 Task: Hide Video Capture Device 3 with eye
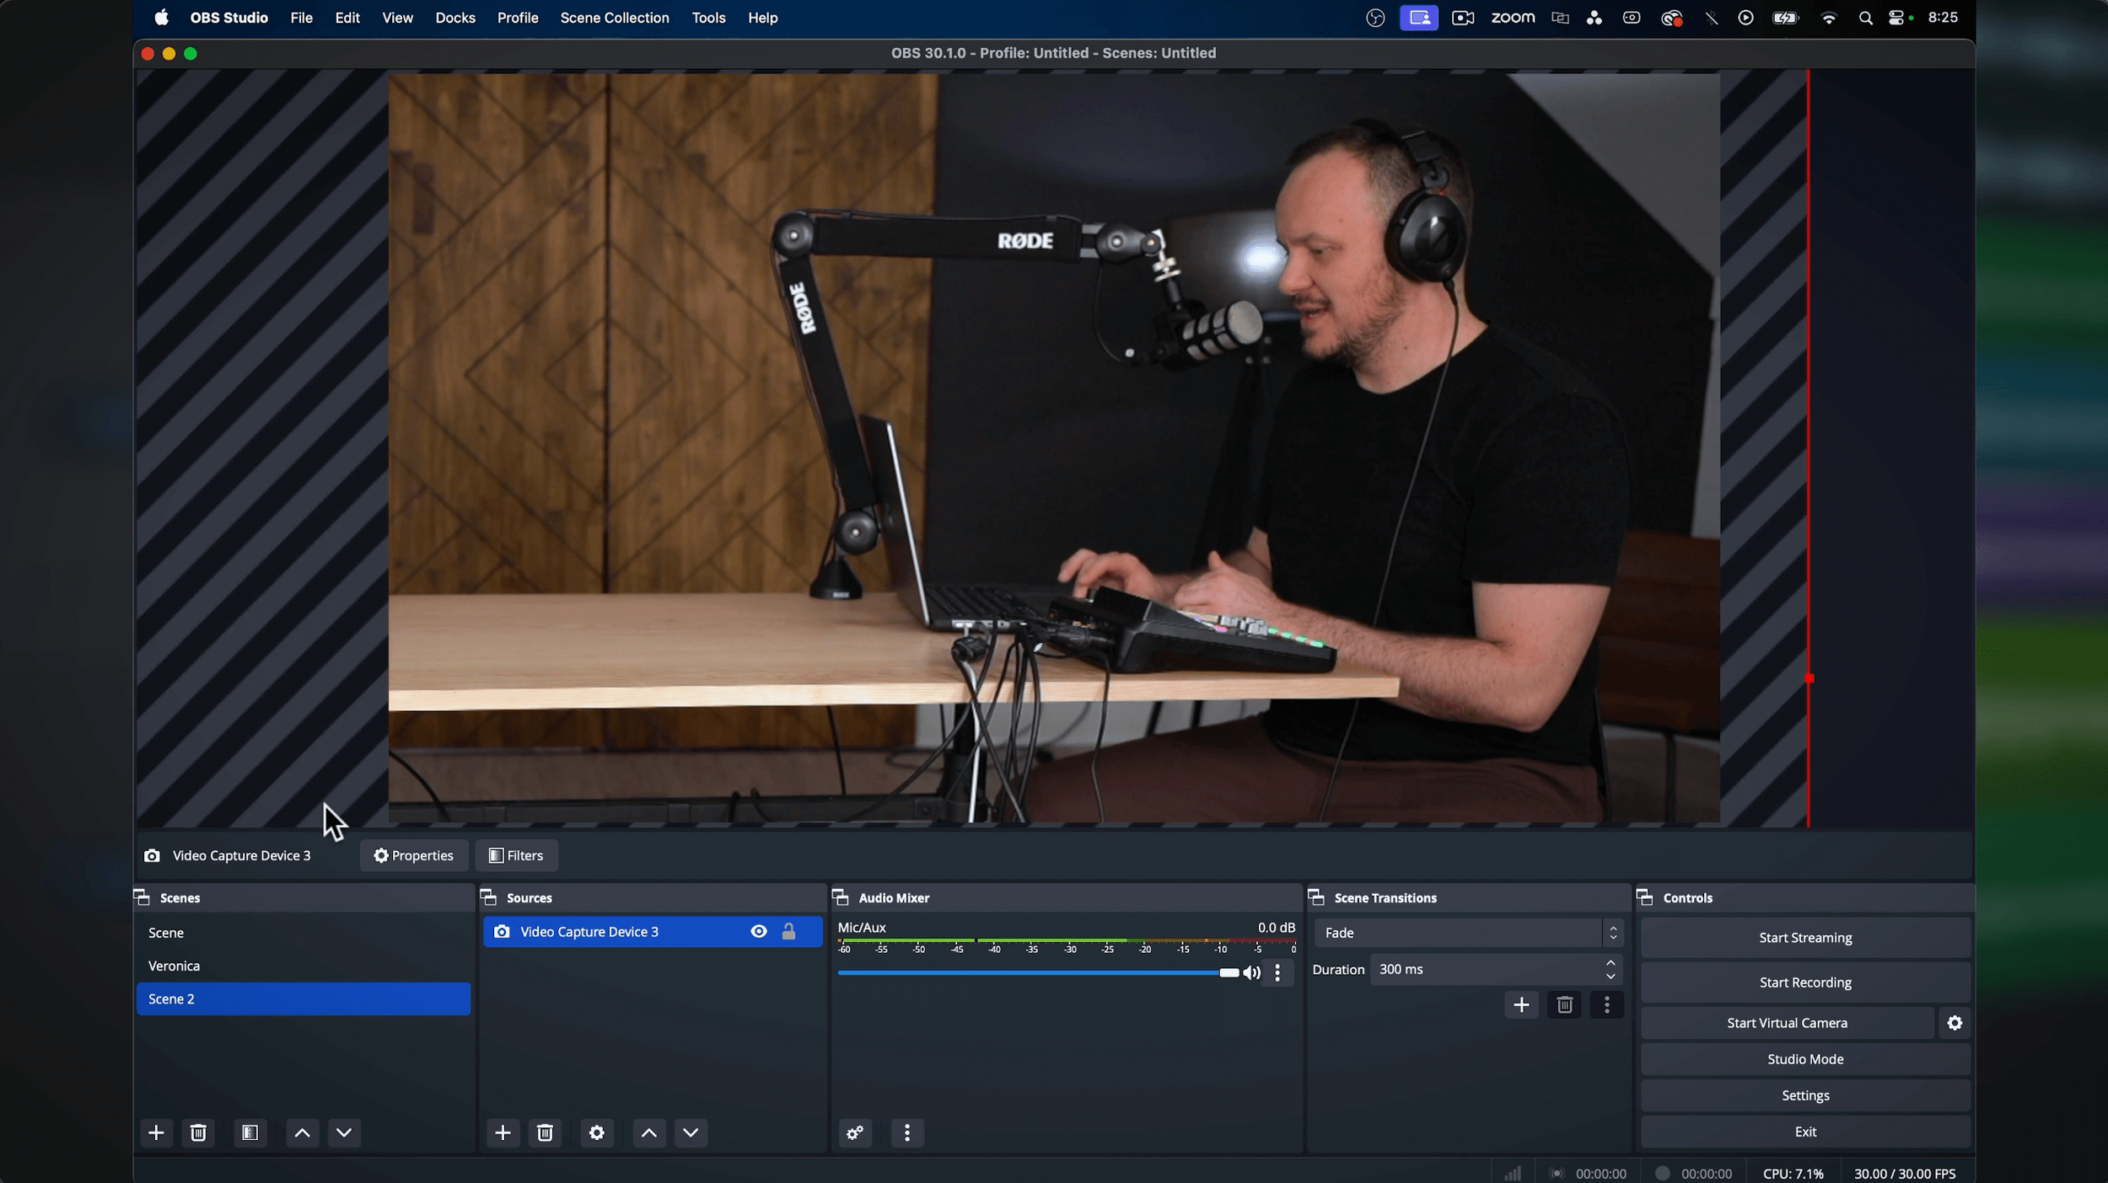tap(759, 931)
